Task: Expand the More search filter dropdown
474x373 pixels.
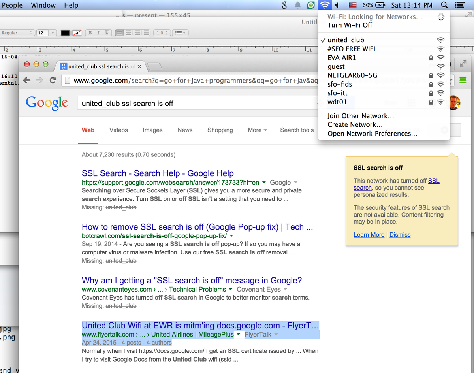Action: click(x=258, y=130)
